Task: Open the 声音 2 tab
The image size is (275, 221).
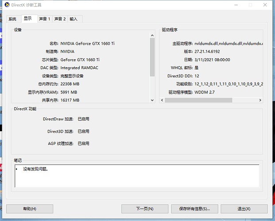Action: pos(60,19)
